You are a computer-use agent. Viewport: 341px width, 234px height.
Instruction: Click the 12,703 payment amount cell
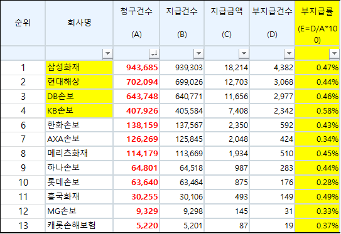(x=227, y=82)
